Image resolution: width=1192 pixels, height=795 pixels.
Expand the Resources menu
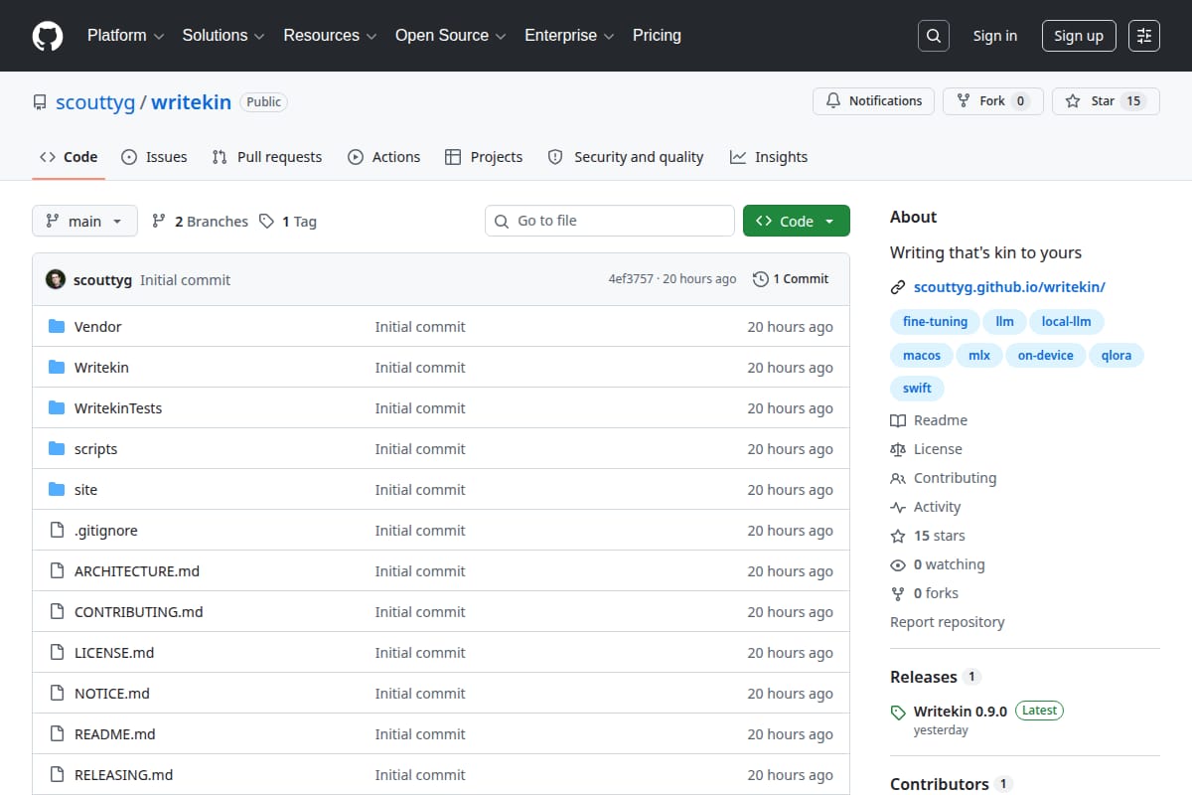tap(330, 36)
